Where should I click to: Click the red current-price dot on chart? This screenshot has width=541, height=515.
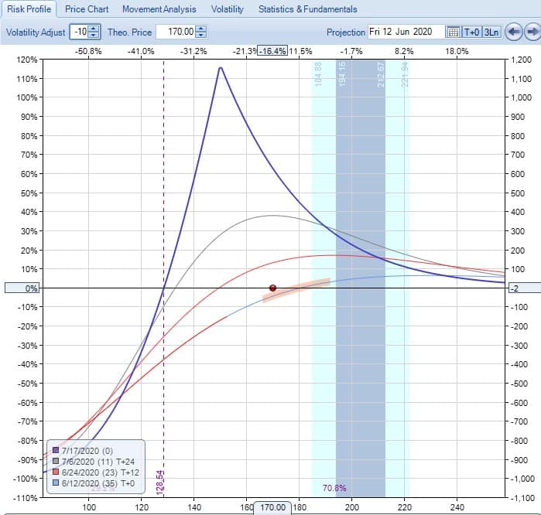click(272, 288)
